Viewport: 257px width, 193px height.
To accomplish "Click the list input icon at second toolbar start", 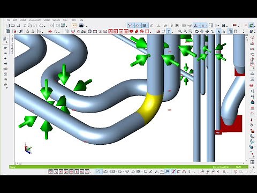I will pyautogui.click(x=7, y=32).
